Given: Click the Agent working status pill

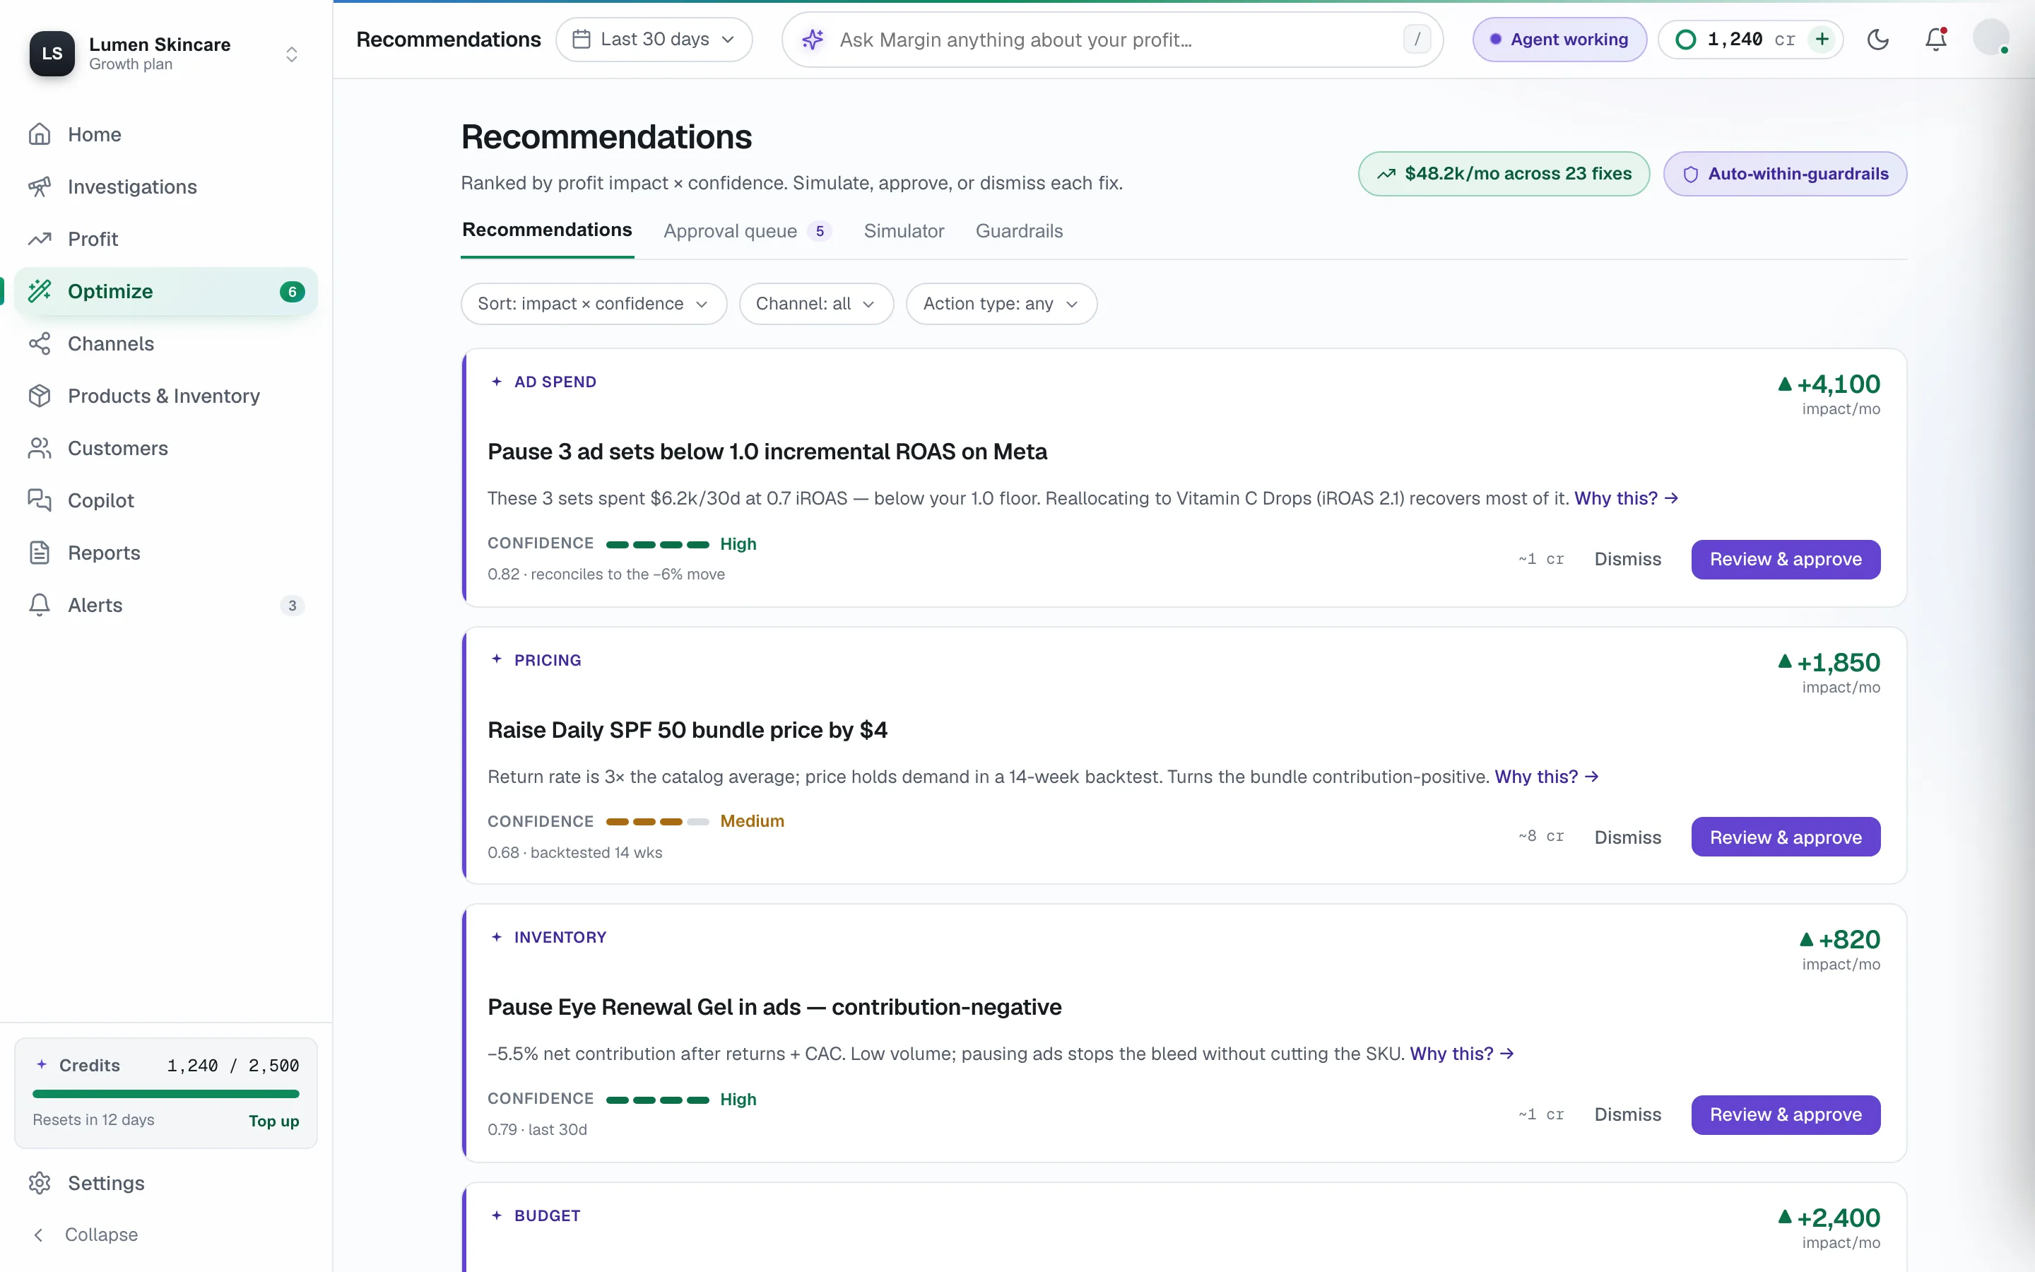Looking at the screenshot, I should point(1559,40).
